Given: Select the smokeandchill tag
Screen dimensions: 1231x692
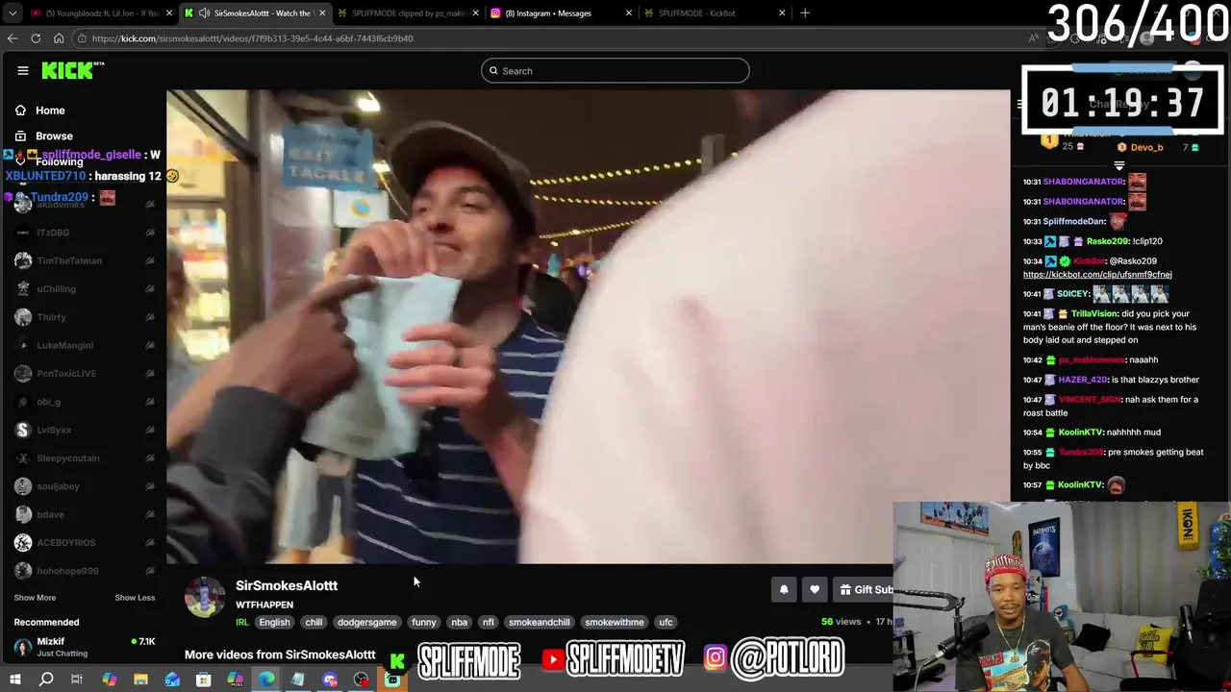Looking at the screenshot, I should pyautogui.click(x=540, y=622).
